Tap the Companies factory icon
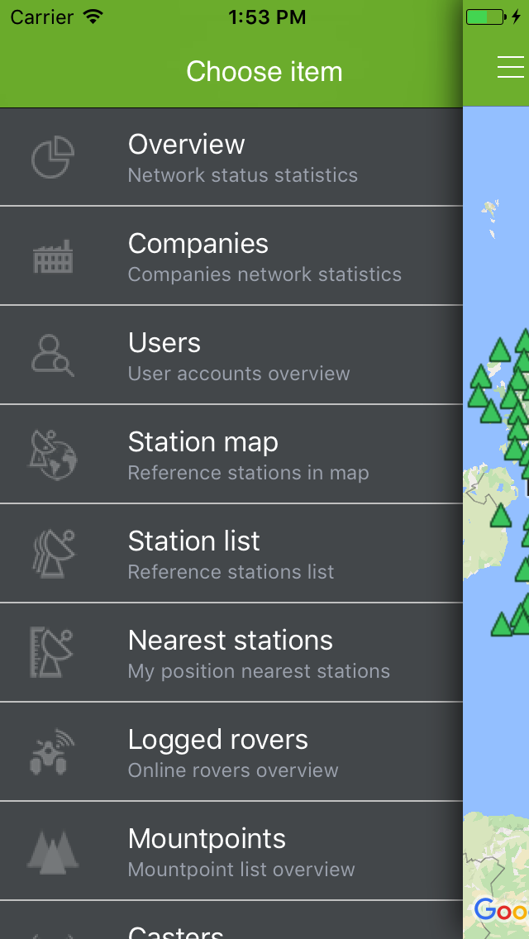Screen dimensions: 529x939 53,256
